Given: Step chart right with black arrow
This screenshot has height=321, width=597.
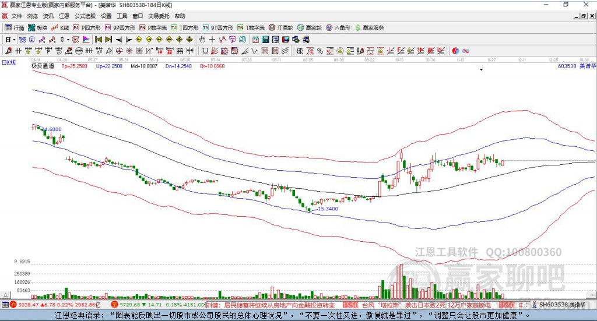Looking at the screenshot, I should click(129, 40).
